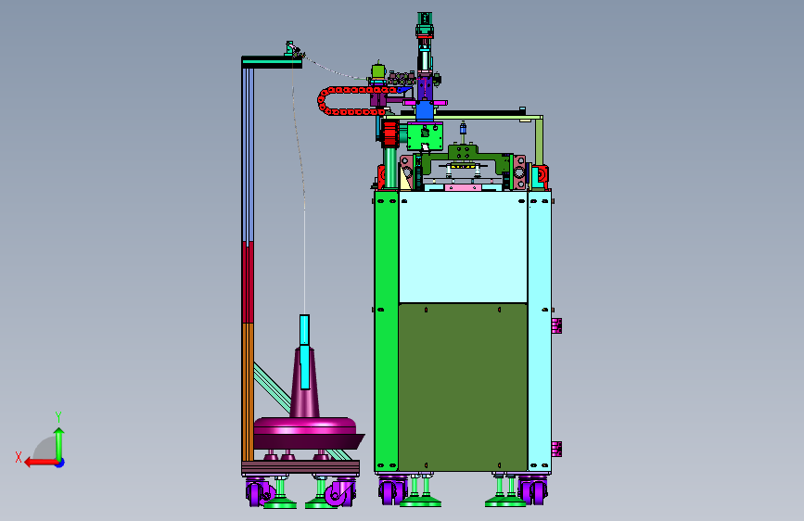This screenshot has height=521, width=804.
Task: Select the servo motor at the machine top
Action: click(425, 26)
